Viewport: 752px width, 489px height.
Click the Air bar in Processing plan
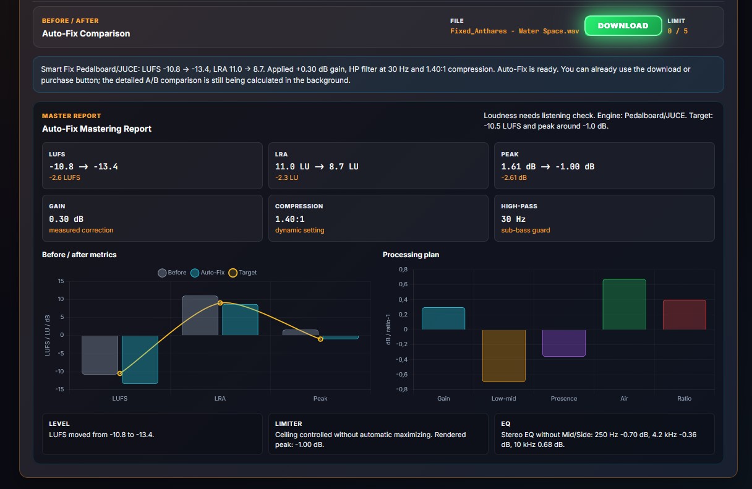tap(624, 304)
